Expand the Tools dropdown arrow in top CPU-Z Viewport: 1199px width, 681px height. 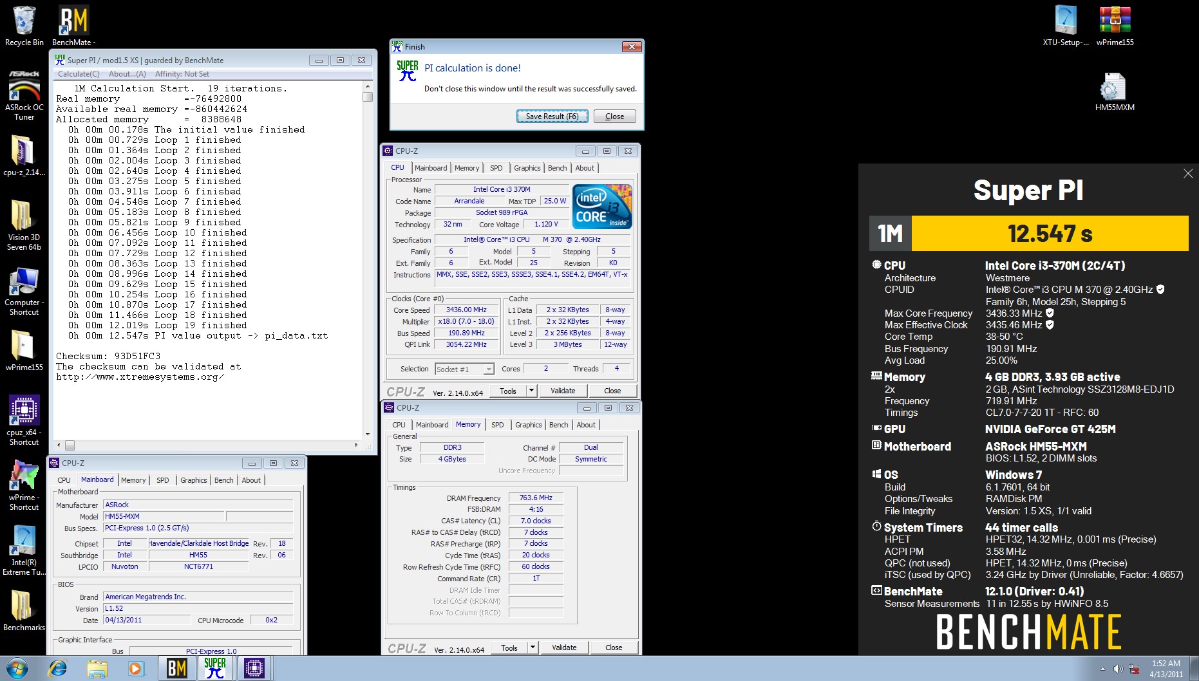[x=531, y=391]
